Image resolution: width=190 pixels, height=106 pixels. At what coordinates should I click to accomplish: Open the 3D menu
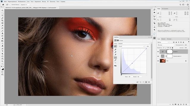click(48, 1)
